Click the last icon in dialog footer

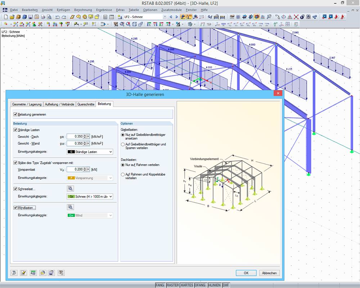61,273
